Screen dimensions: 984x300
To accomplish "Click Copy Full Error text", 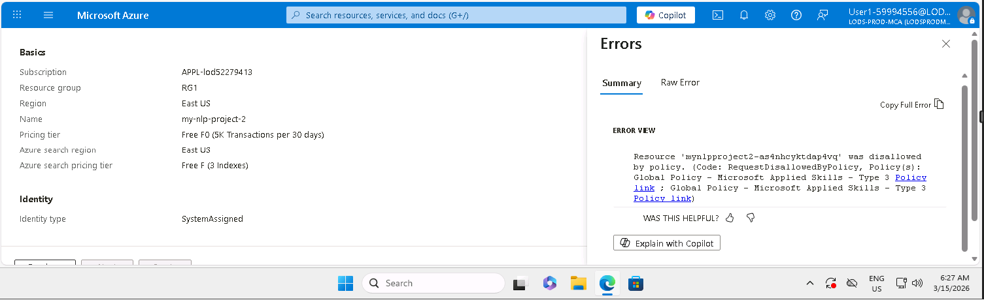I will [905, 105].
